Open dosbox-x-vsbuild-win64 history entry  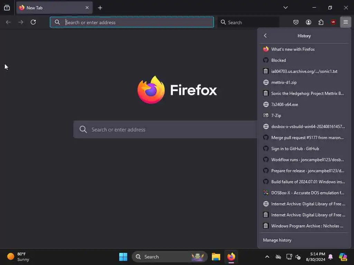[304, 126]
